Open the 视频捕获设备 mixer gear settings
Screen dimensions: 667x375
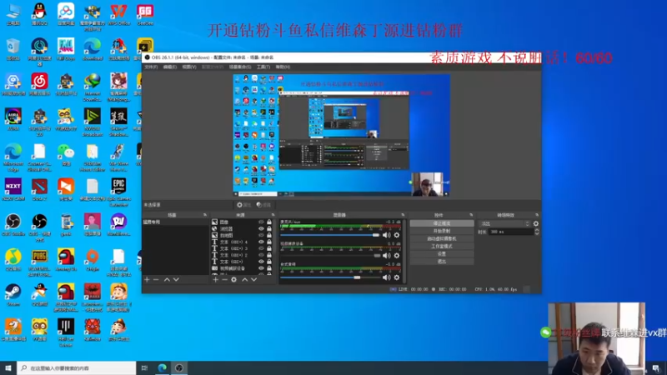coord(397,256)
